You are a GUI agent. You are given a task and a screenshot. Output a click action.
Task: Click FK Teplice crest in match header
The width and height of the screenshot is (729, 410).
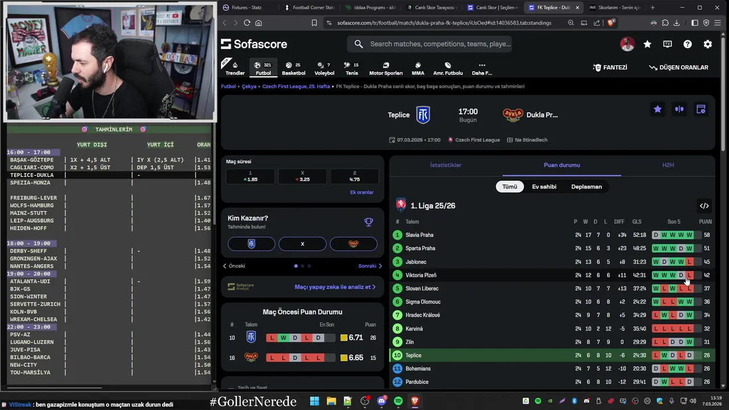coord(423,115)
